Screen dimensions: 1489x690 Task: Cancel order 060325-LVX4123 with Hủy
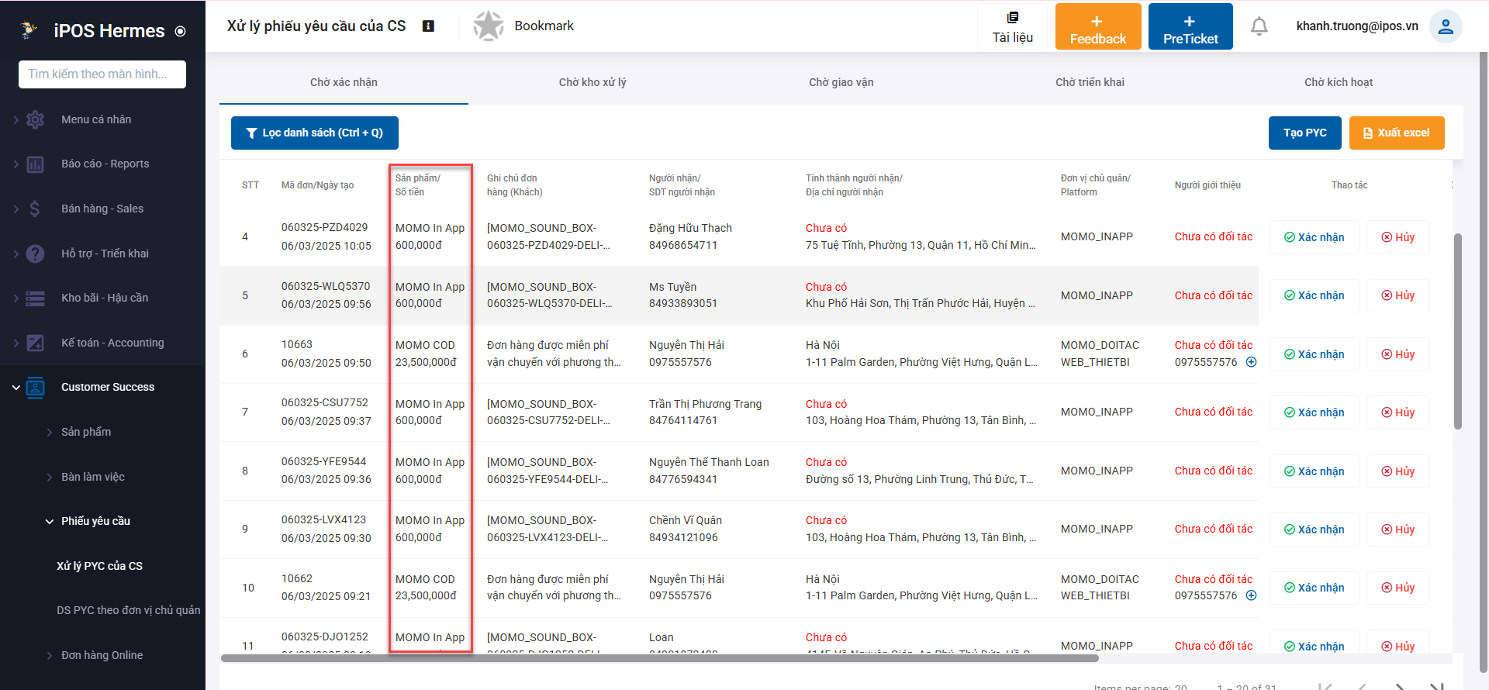click(1397, 530)
